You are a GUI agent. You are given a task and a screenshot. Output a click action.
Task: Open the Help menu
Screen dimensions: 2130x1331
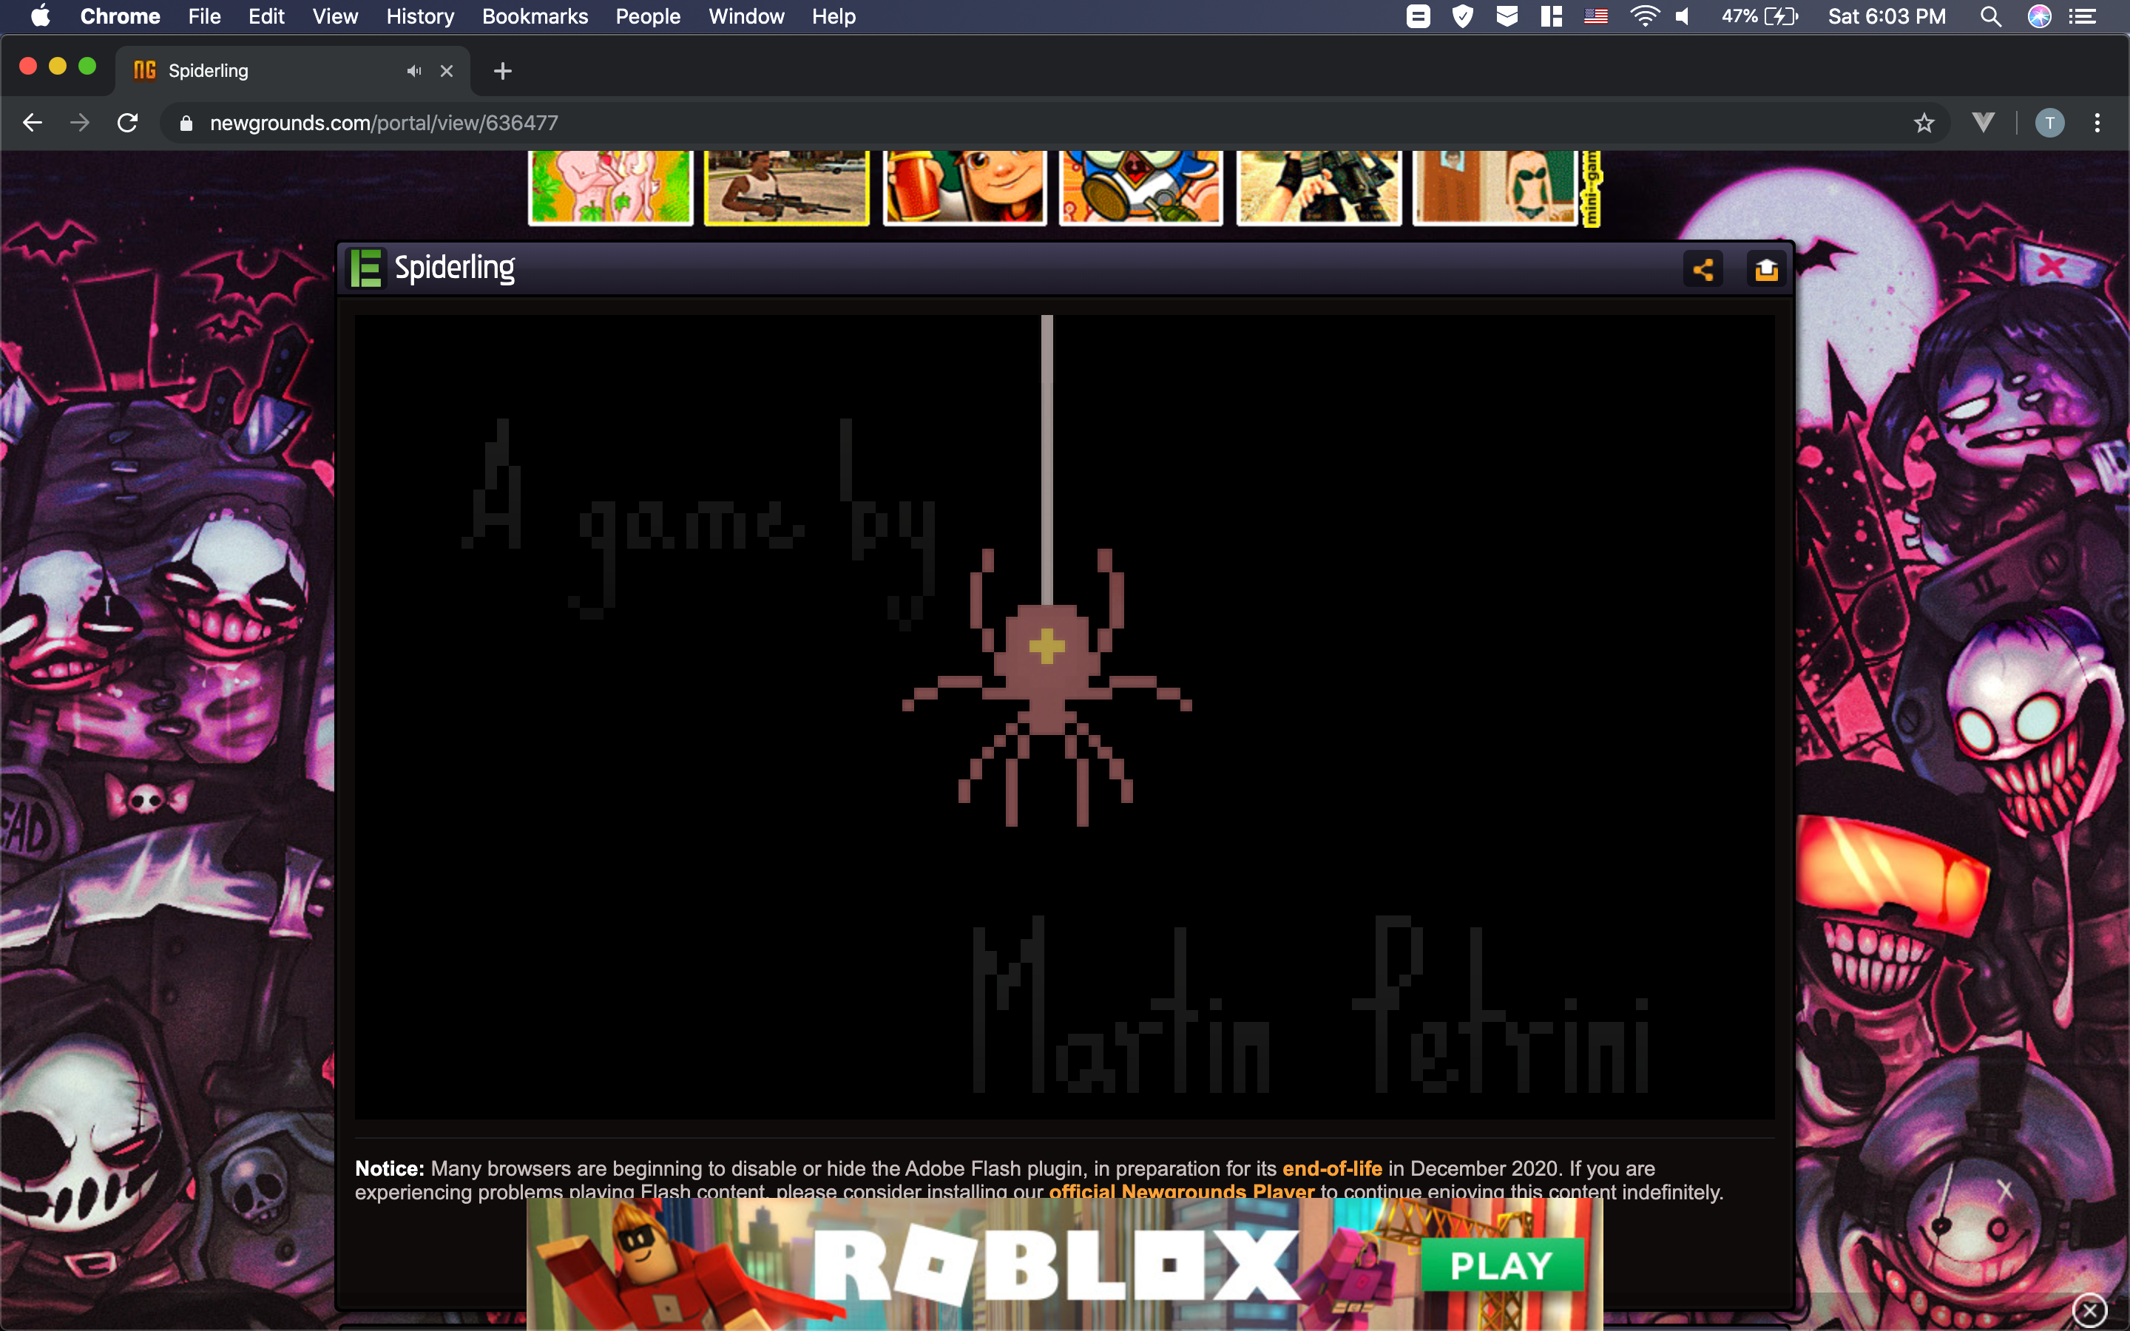(x=834, y=16)
